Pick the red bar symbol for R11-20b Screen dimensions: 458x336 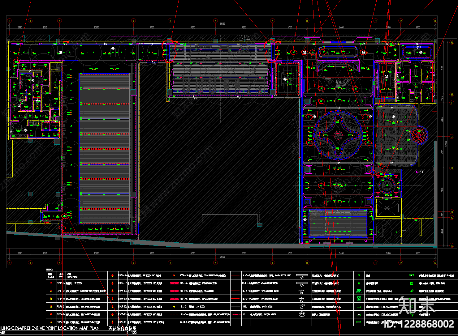[174, 299]
